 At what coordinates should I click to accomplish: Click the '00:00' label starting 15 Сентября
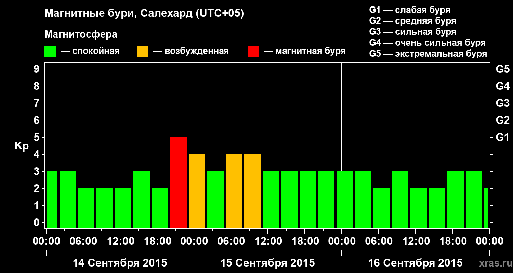[x=194, y=241]
